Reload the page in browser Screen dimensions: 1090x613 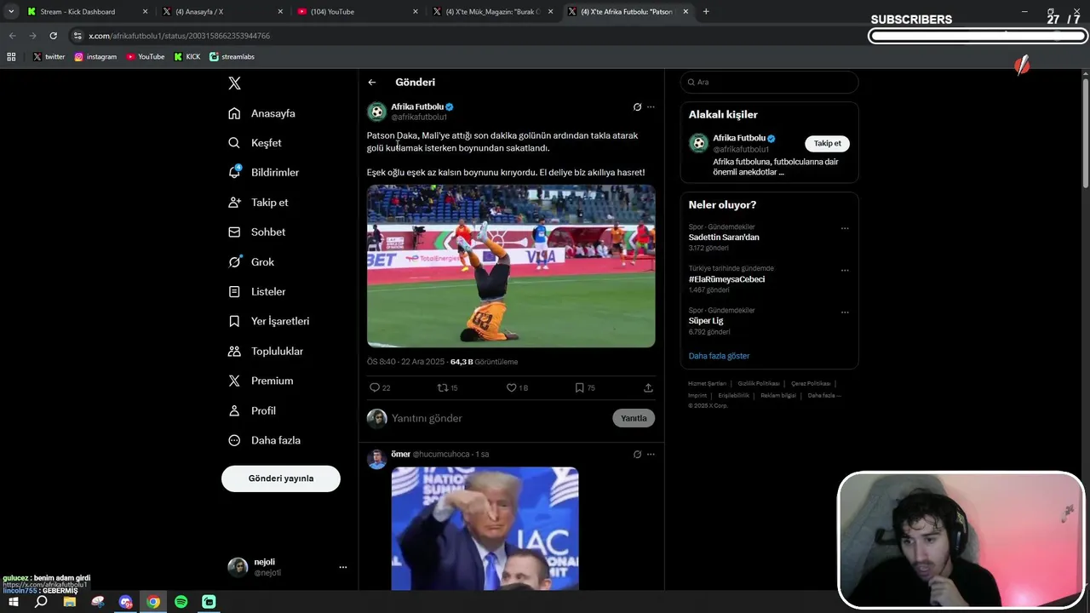pos(53,36)
